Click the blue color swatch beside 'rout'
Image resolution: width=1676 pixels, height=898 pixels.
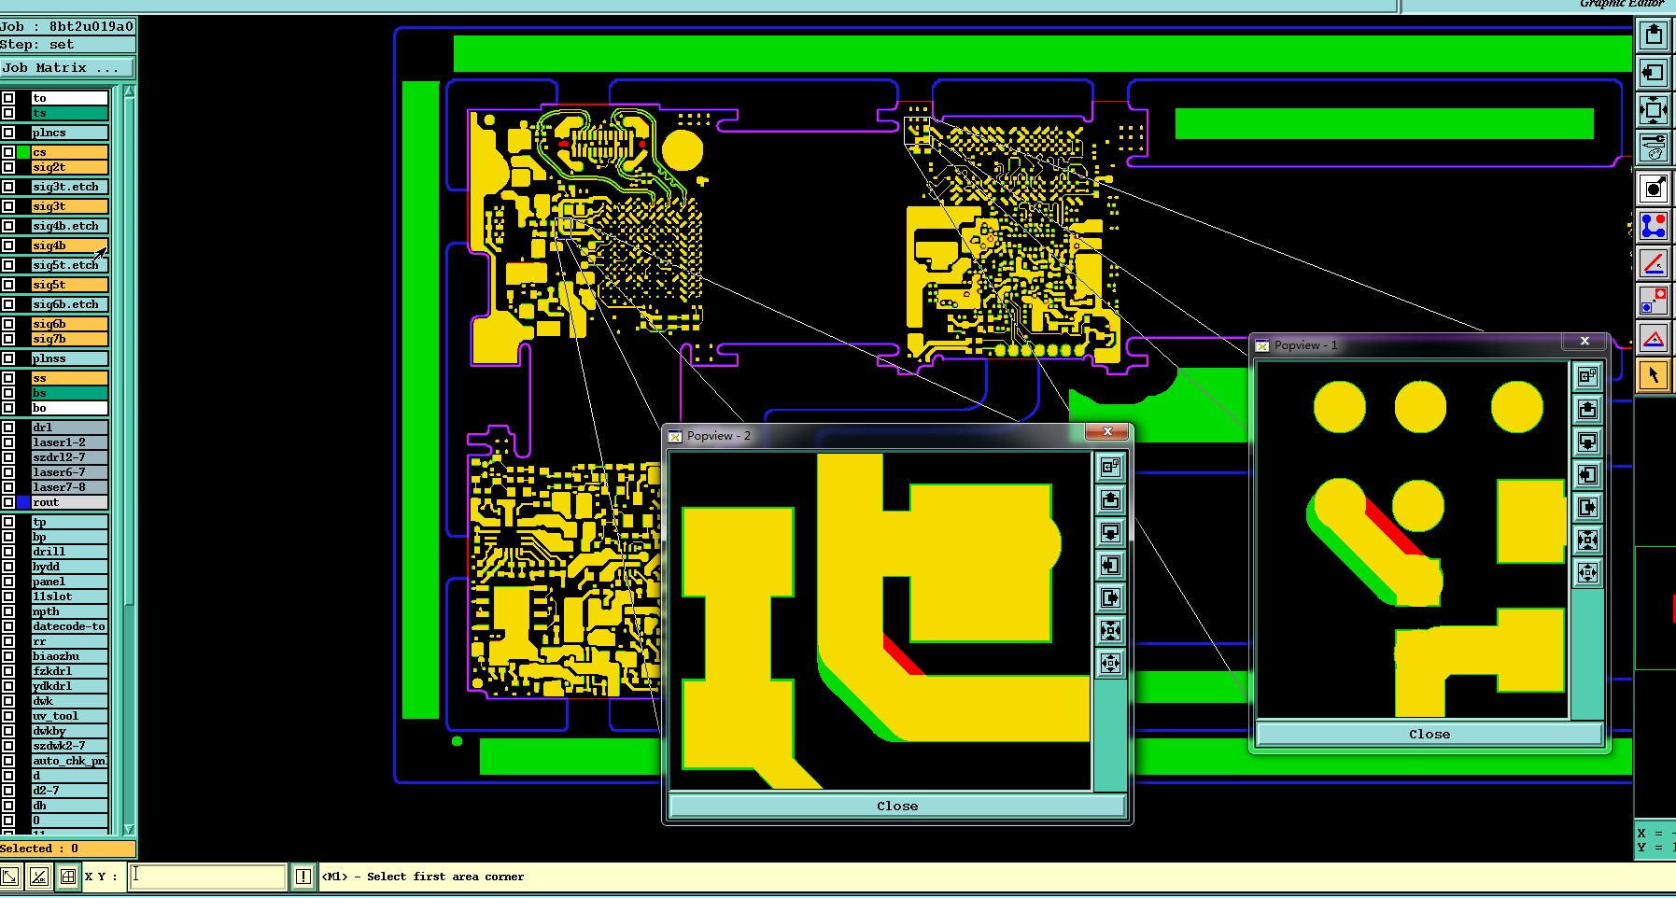click(23, 502)
